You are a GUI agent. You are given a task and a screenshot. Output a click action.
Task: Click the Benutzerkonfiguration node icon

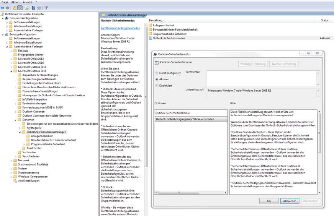click(7, 34)
